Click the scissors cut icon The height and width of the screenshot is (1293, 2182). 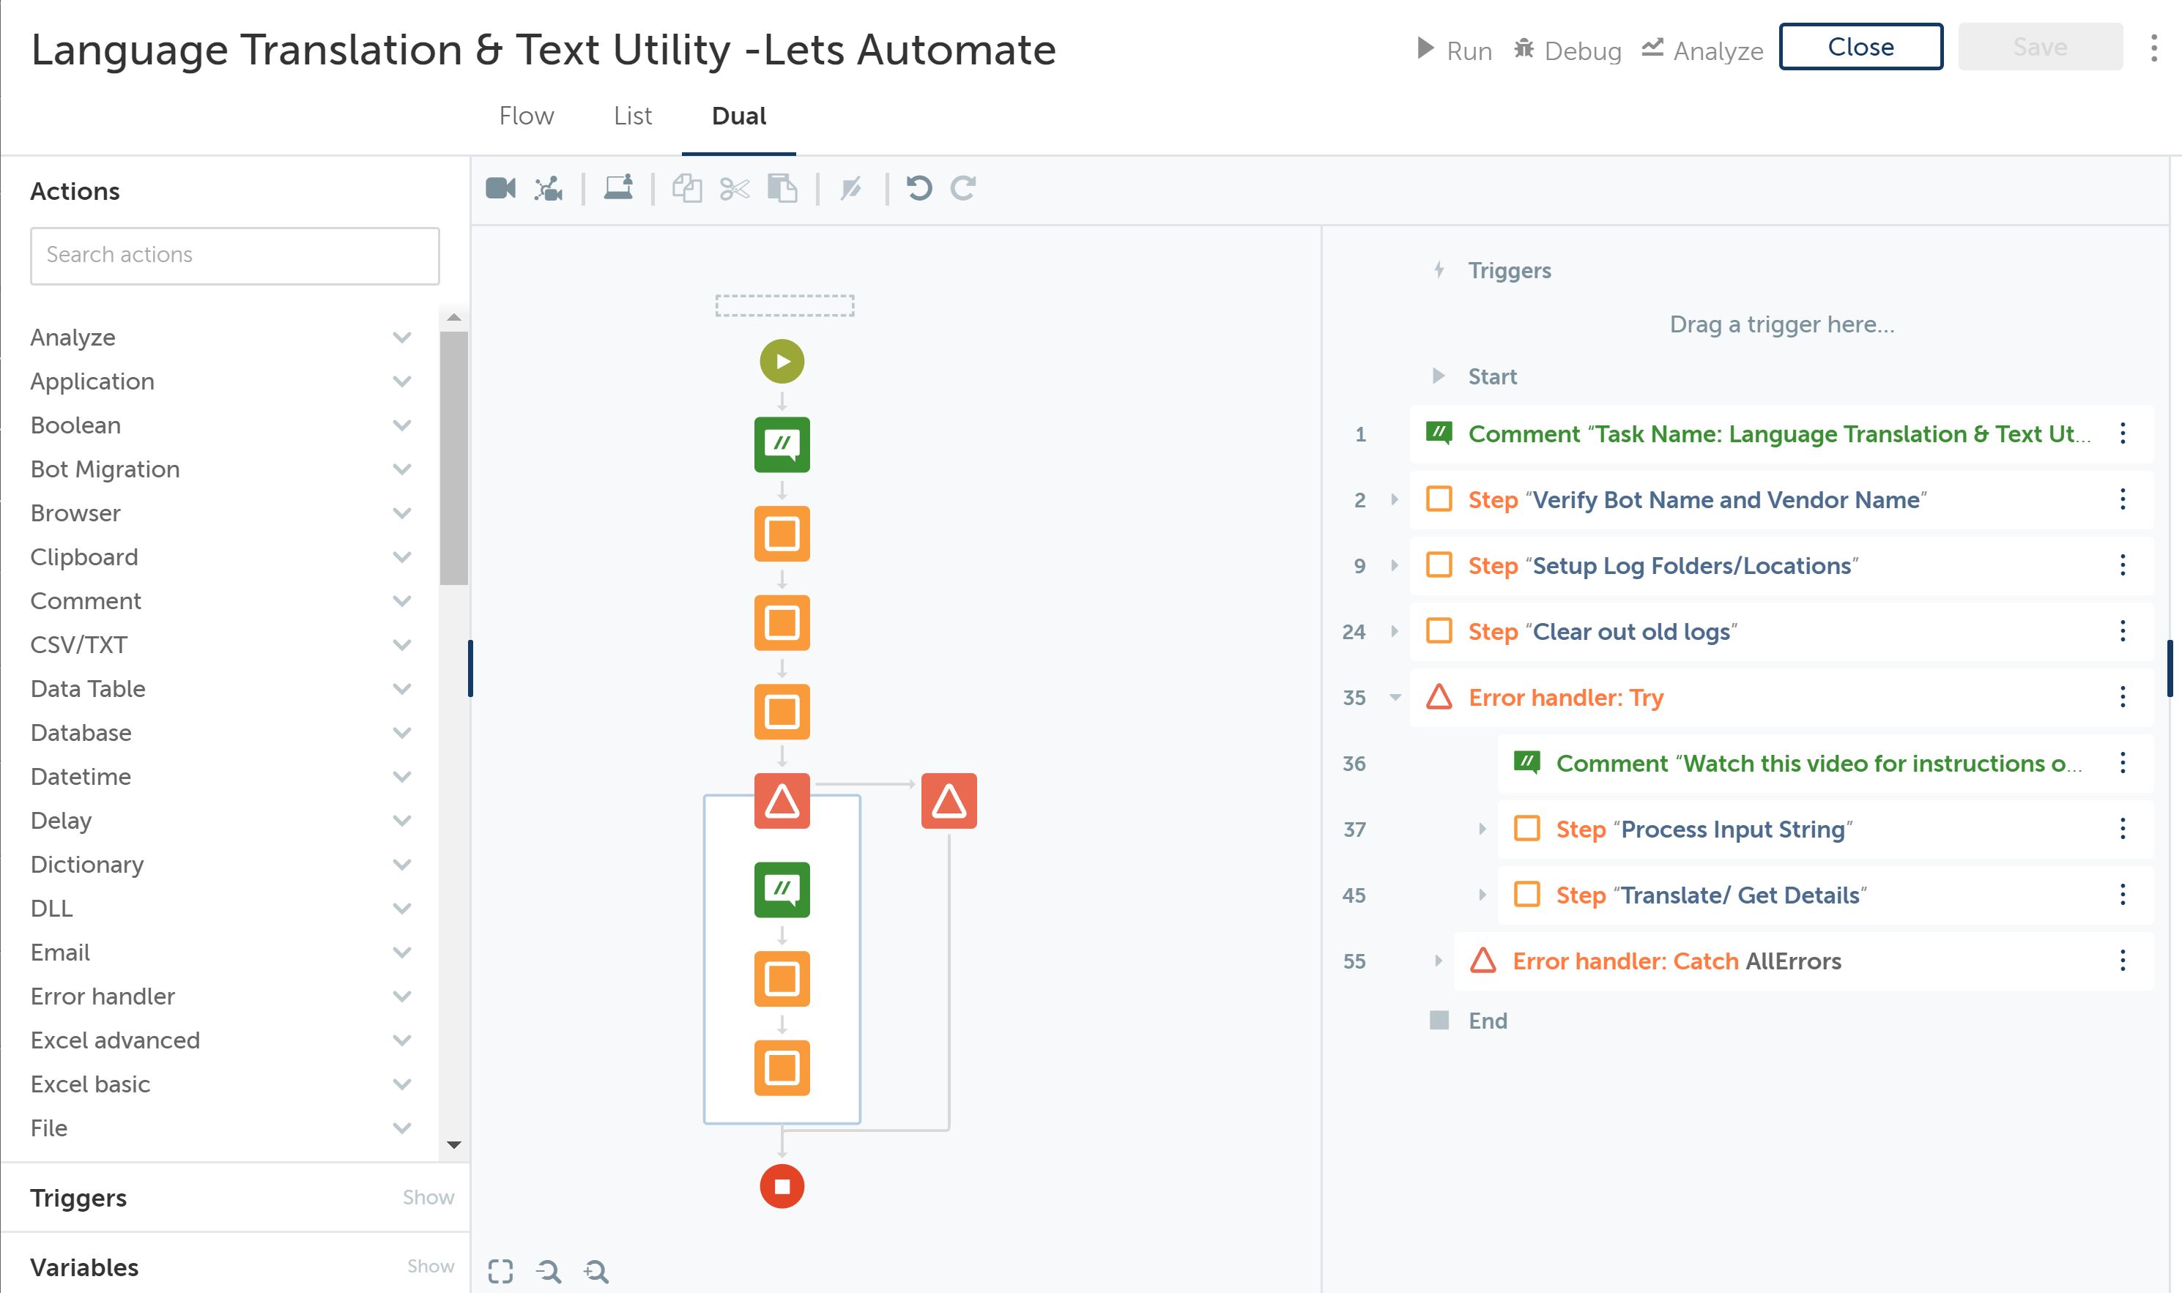[x=735, y=188]
